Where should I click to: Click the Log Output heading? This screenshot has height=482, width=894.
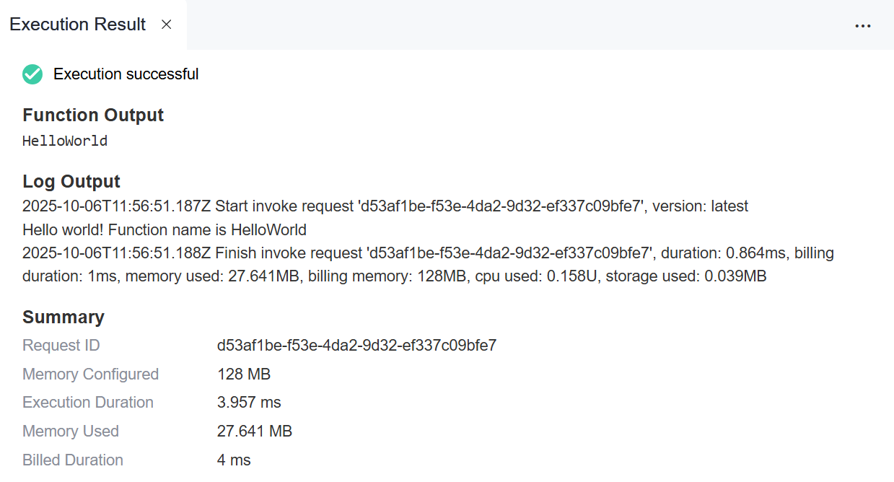click(x=71, y=182)
